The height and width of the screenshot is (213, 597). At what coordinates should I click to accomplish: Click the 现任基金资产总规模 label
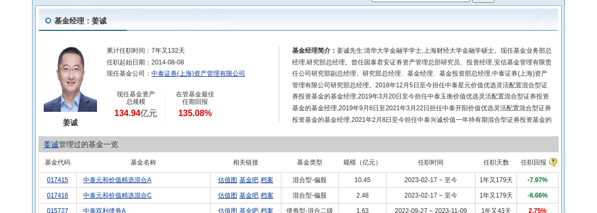[x=136, y=98]
